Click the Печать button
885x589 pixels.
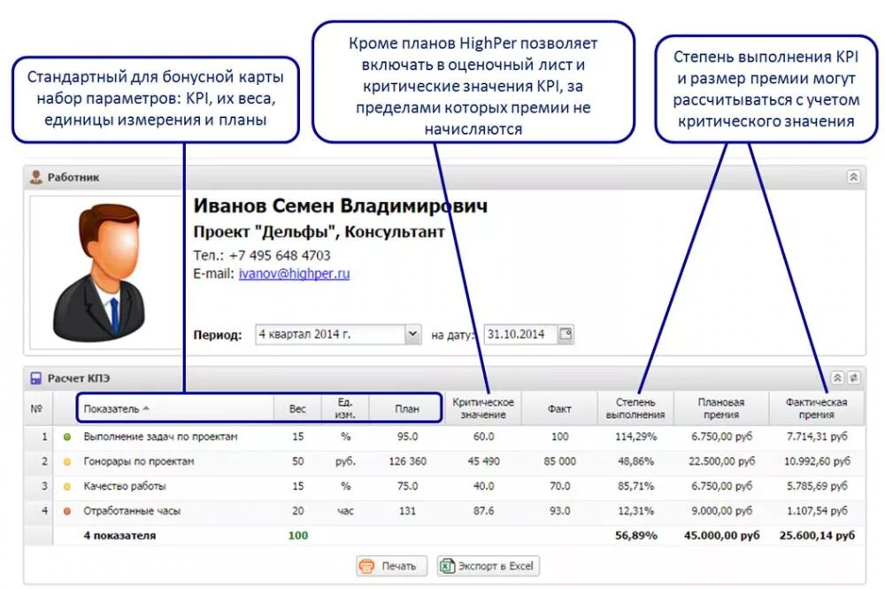392,566
